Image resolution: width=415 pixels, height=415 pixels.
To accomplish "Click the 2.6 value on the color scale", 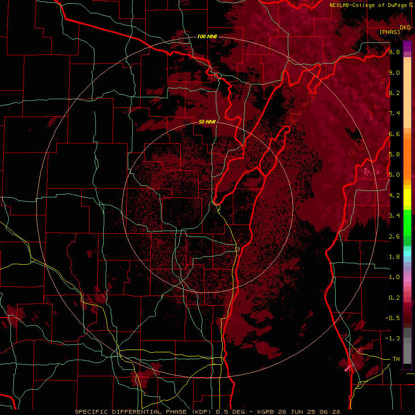I will 394,237.
